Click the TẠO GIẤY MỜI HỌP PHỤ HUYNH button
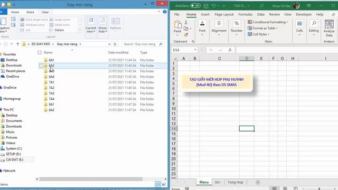Viewport: 338px width, 190px height. [217, 82]
